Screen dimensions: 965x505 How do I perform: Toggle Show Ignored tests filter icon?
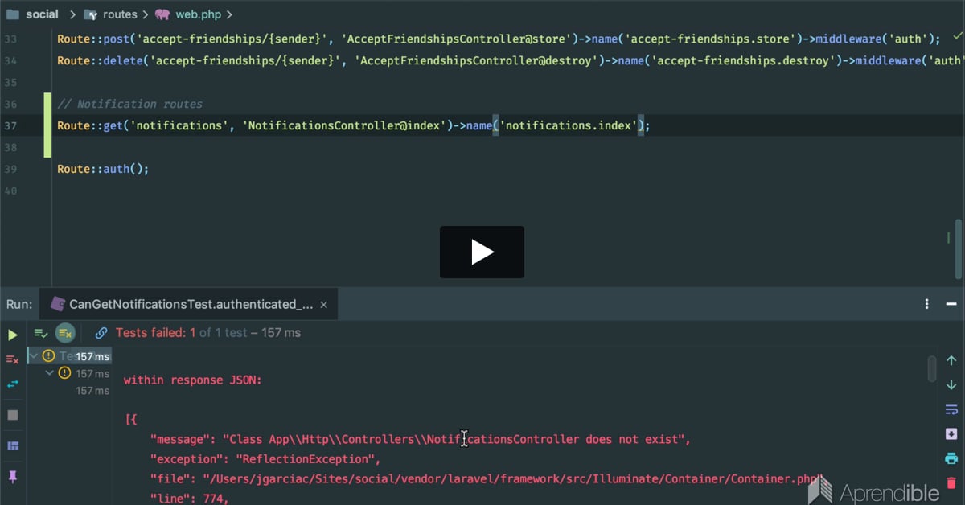65,333
